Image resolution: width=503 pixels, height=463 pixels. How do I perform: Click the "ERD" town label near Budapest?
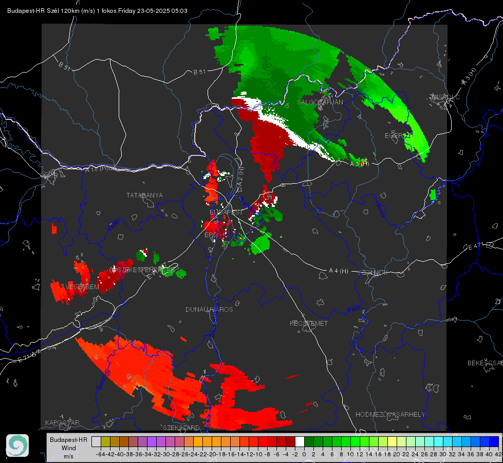(x=211, y=235)
